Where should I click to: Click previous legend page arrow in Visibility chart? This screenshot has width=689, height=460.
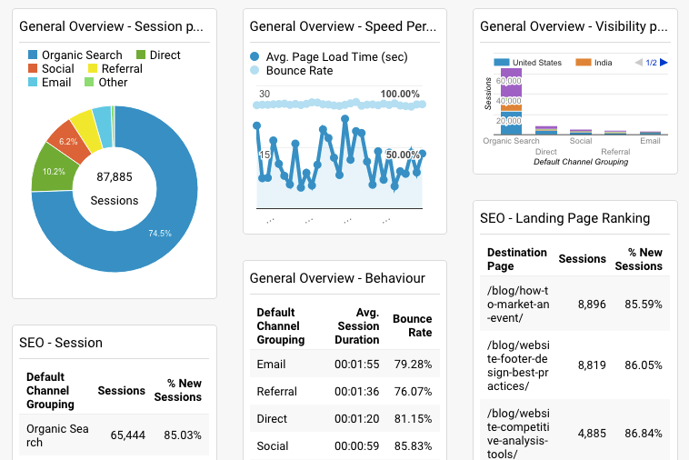point(639,62)
